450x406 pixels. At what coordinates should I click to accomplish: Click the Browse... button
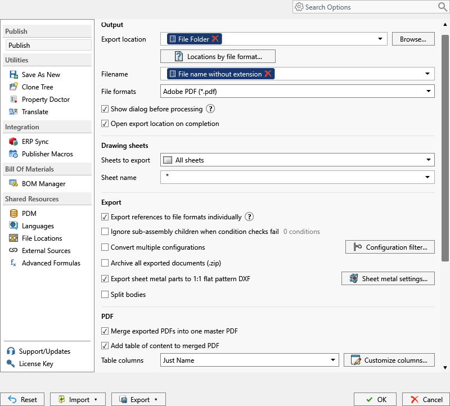(413, 39)
